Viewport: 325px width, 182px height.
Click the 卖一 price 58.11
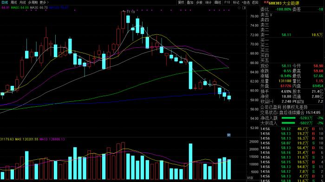tap(286, 35)
